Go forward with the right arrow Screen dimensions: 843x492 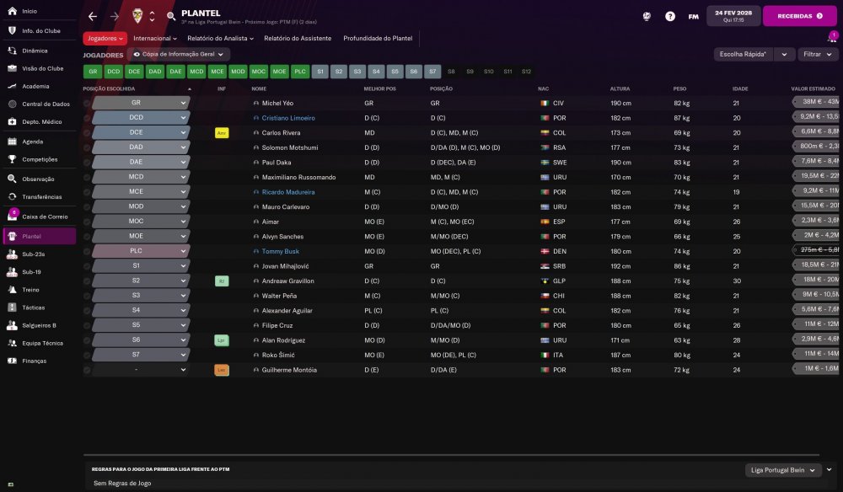click(x=115, y=17)
